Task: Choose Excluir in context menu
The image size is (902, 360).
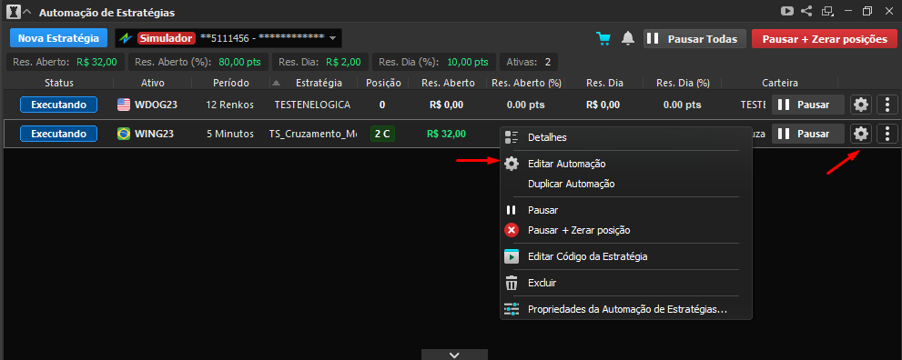Action: 626,283
